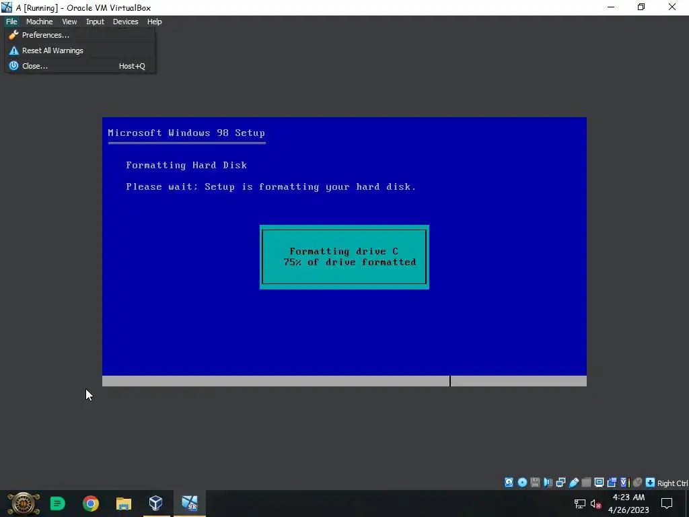This screenshot has height=517, width=689.
Task: Click the optical disc status icon
Action: [x=522, y=483]
